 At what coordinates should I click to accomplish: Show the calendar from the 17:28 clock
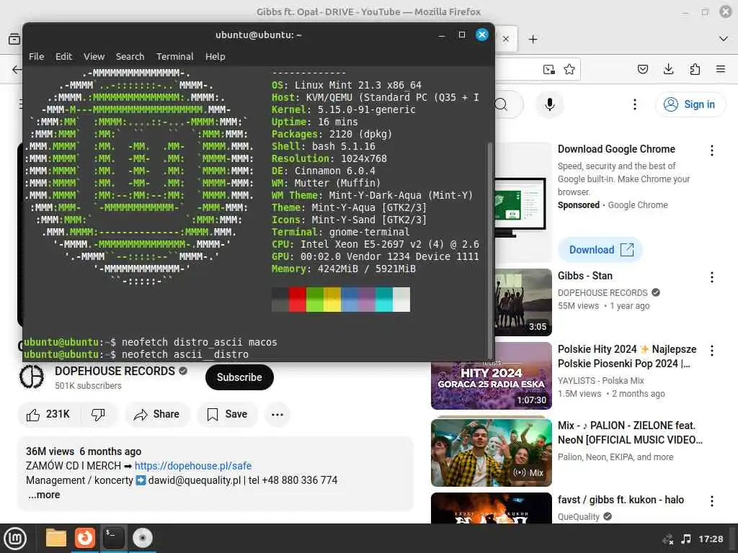tap(711, 539)
